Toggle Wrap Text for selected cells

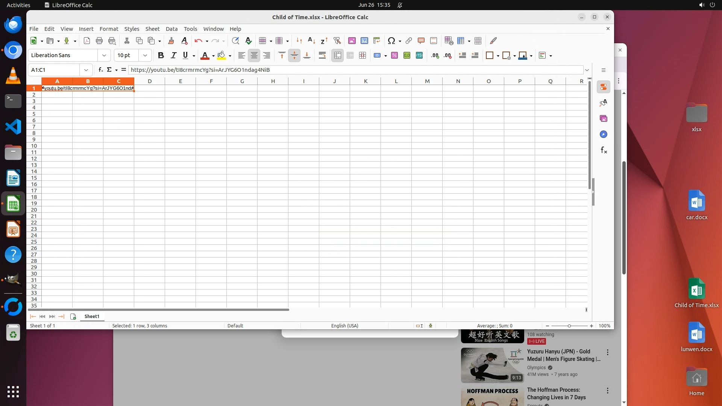[322, 56]
